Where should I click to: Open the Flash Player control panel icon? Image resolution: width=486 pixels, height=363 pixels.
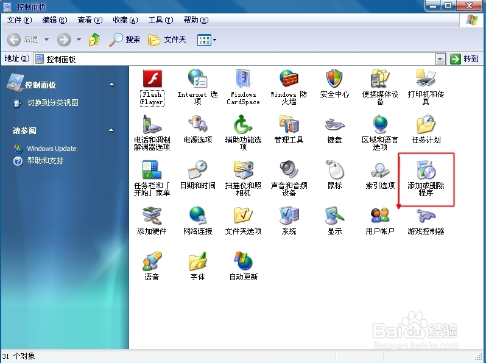pos(152,79)
